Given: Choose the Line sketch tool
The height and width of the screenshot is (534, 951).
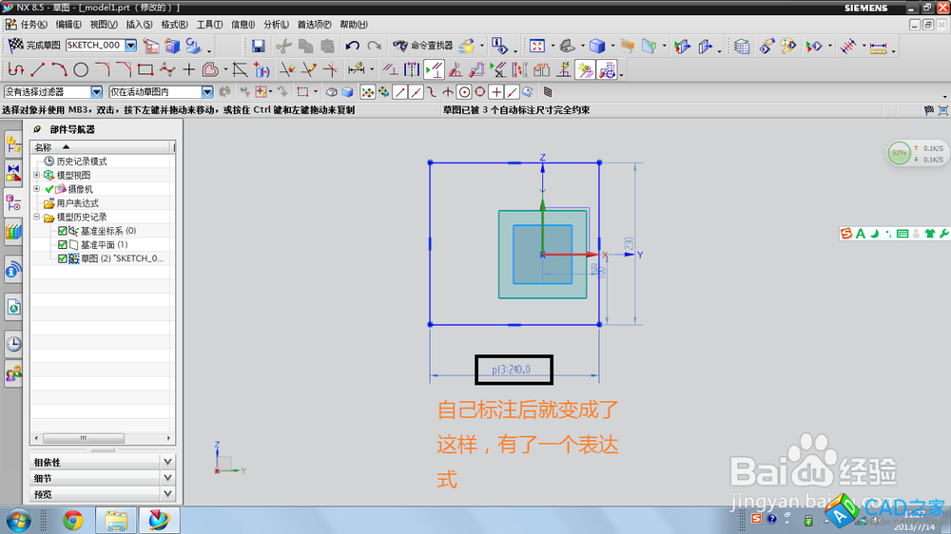Looking at the screenshot, I should [x=38, y=69].
